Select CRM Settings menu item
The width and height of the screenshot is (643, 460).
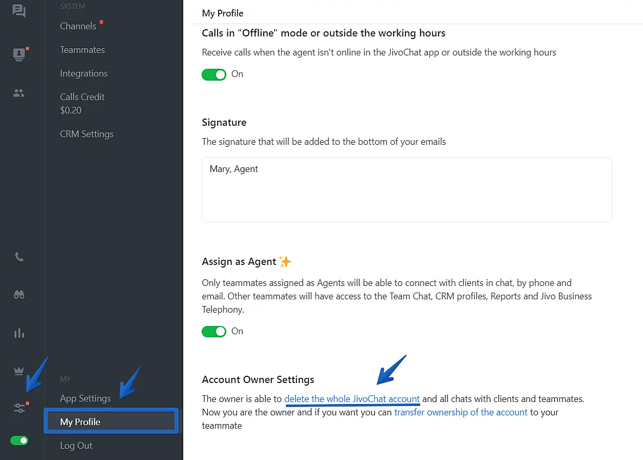point(86,134)
